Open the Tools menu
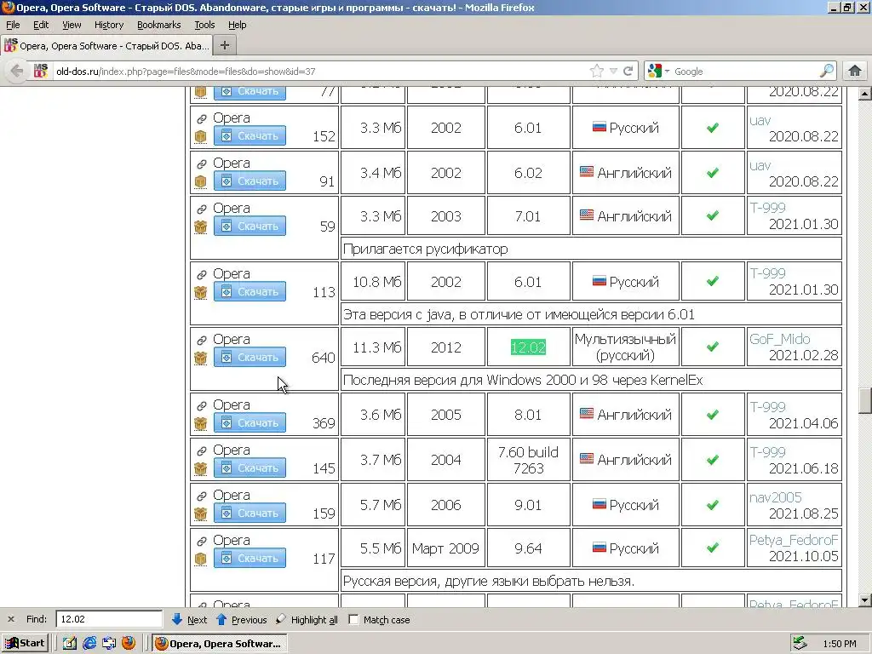 [x=204, y=25]
